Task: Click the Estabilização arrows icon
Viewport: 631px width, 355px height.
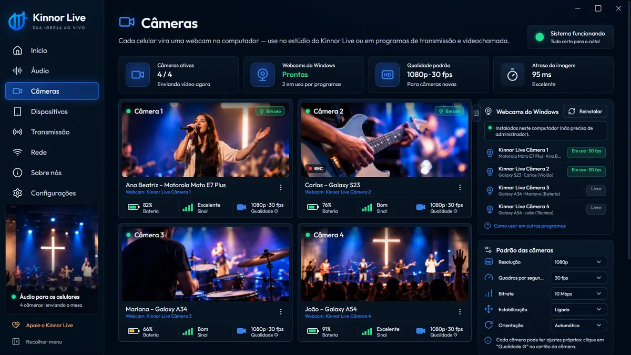Action: point(488,309)
